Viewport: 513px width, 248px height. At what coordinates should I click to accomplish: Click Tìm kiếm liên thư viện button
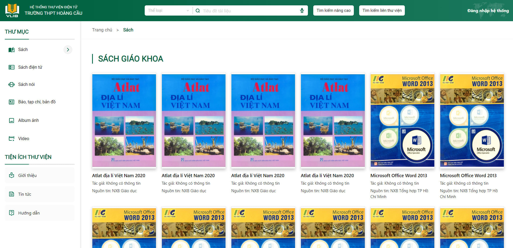[382, 10]
